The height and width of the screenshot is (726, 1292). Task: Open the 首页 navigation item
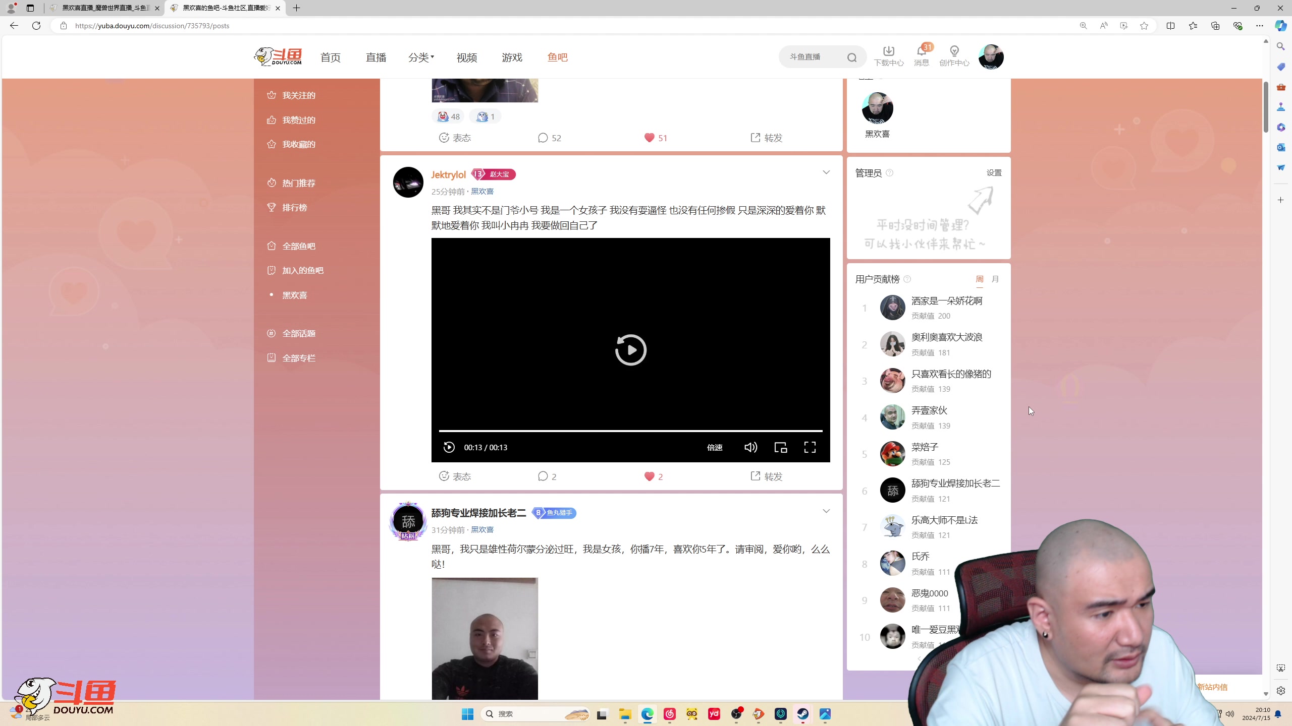pos(331,57)
